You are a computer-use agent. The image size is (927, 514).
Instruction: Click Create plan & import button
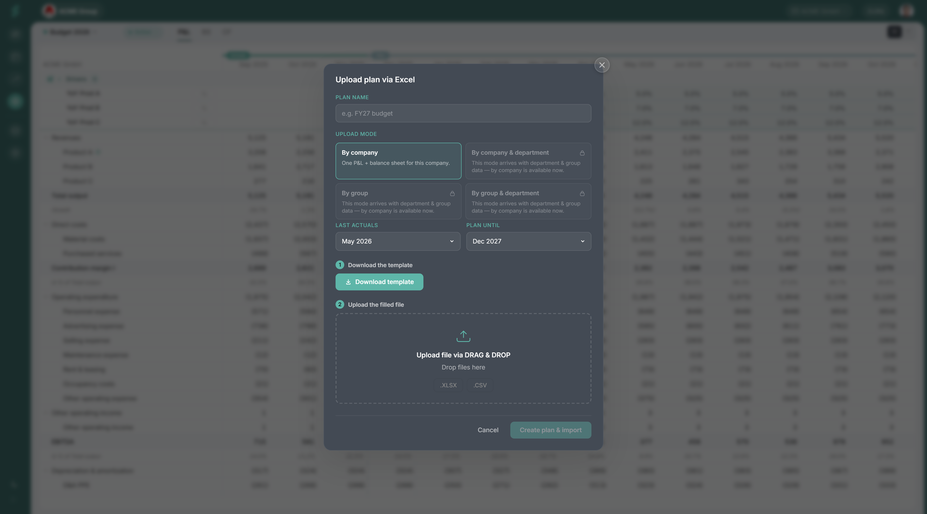(550, 430)
